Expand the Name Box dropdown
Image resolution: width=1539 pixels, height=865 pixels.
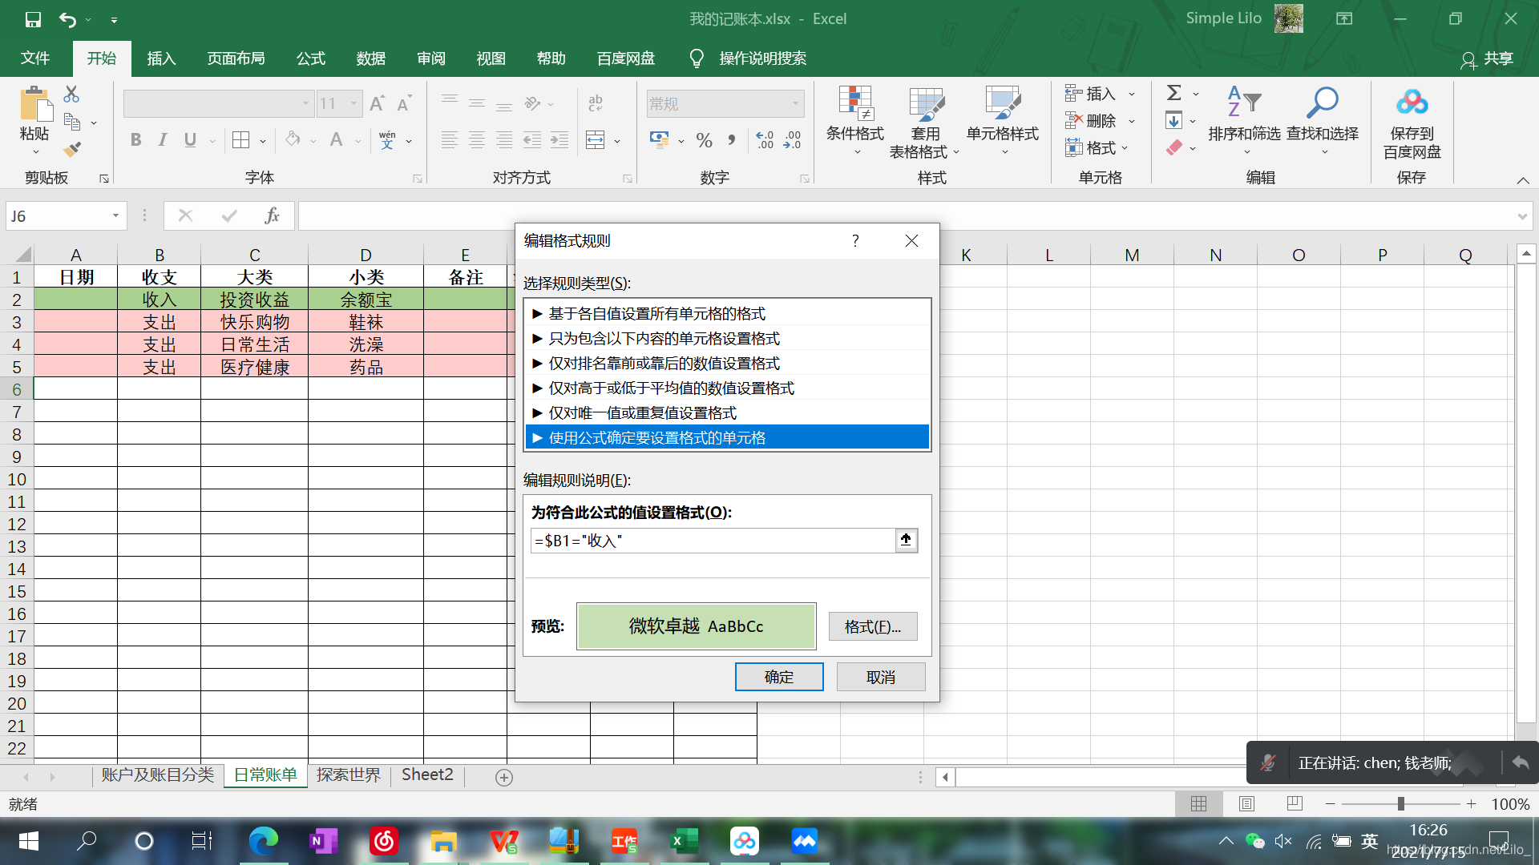point(115,215)
